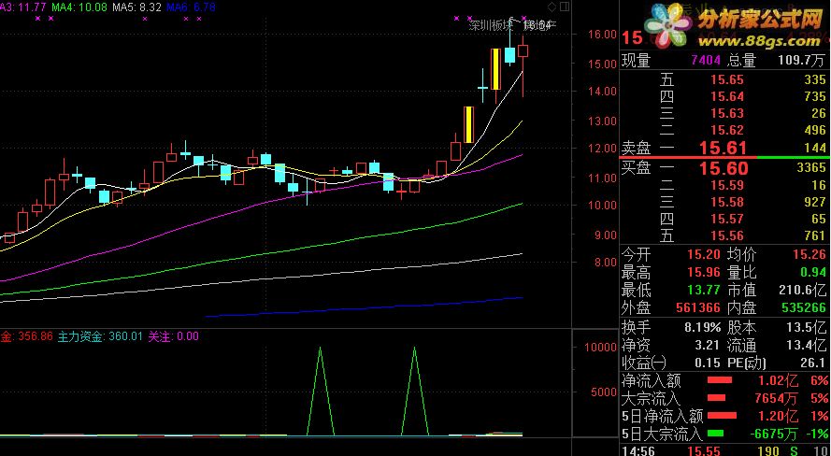Image resolution: width=831 pixels, height=456 pixels.
Task: Select the 深圳板块 sector label
Action: pyautogui.click(x=490, y=25)
